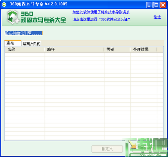Sort by the 类别 column header
Screen dimensions: 168x157
[x=117, y=49]
